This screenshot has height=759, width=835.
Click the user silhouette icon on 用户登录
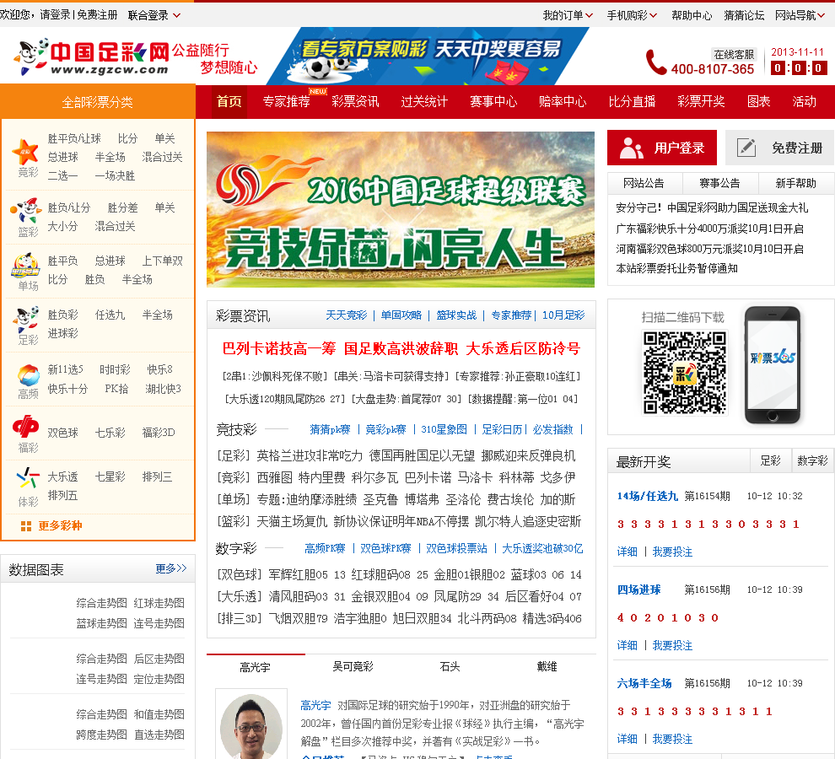(x=632, y=148)
